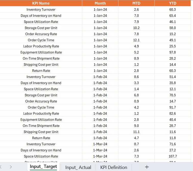The height and width of the screenshot is (171, 193).
Task: Select Inventory Turnover cell for 1-Jan-24
Action: [x=41, y=9]
